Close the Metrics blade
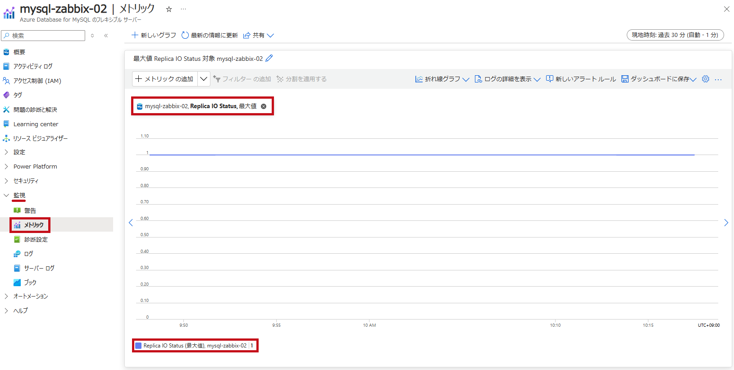The width and height of the screenshot is (734, 370). tap(726, 9)
